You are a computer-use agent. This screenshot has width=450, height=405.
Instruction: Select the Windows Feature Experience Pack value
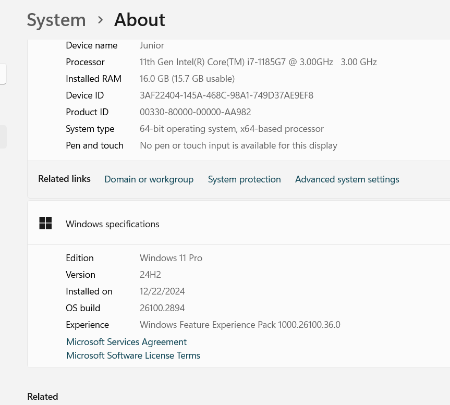pyautogui.click(x=240, y=325)
